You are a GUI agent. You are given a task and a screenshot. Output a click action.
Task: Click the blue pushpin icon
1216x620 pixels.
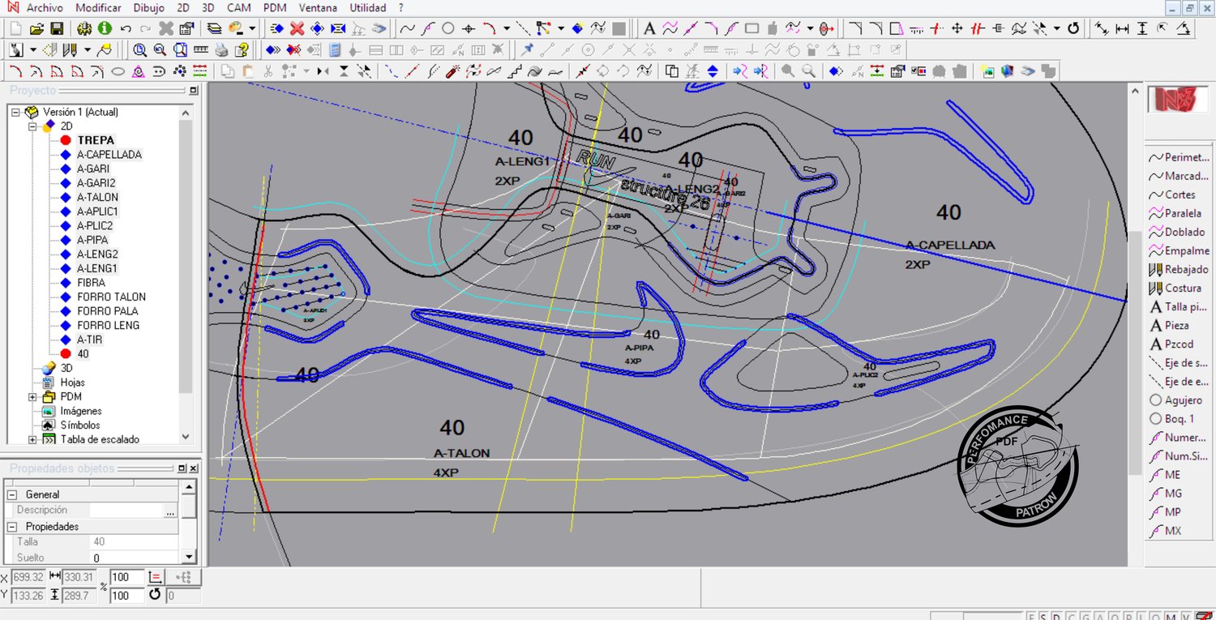coord(528,49)
